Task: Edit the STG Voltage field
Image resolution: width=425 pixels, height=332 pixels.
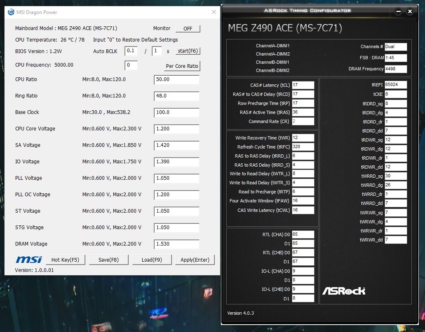Action: 177,228
